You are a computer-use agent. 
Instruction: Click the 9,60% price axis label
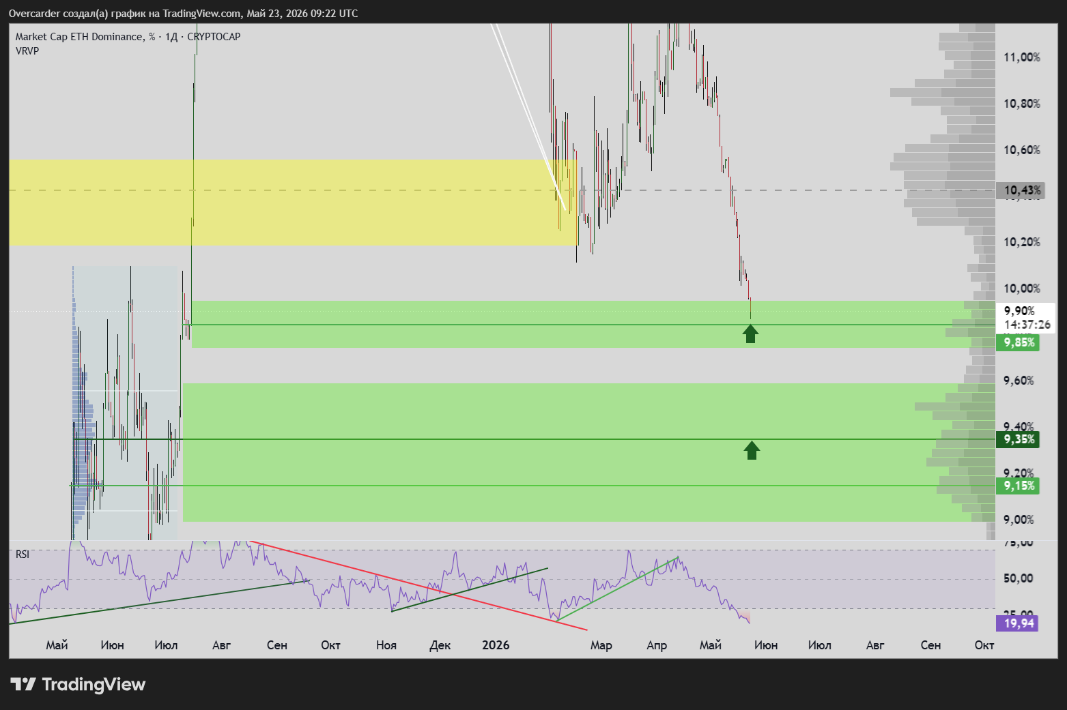click(1019, 381)
